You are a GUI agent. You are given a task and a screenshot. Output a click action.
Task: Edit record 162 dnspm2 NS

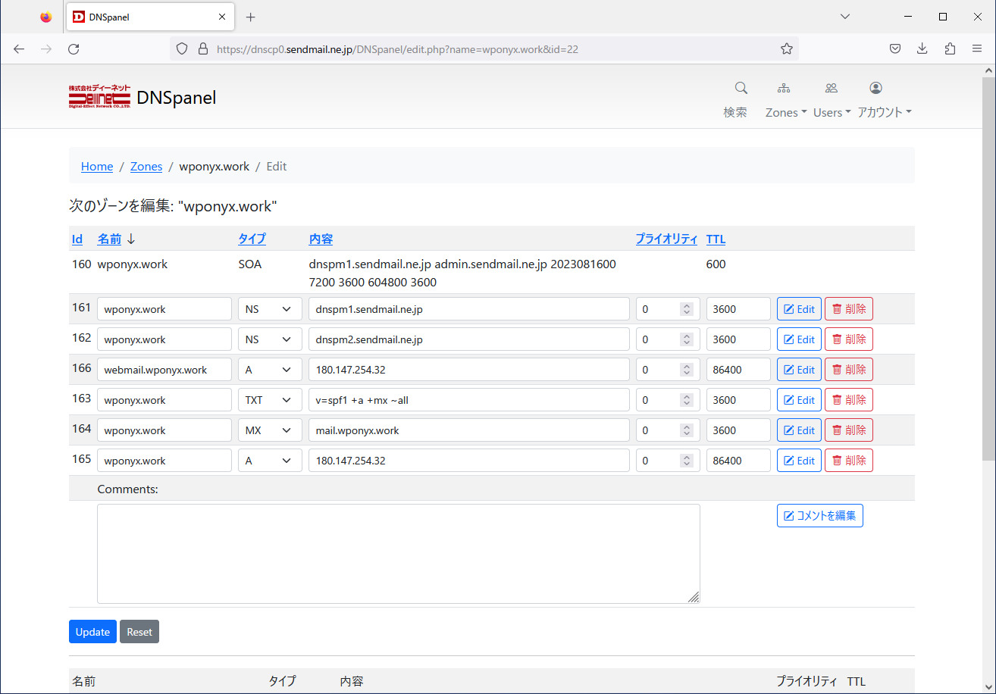coord(799,339)
